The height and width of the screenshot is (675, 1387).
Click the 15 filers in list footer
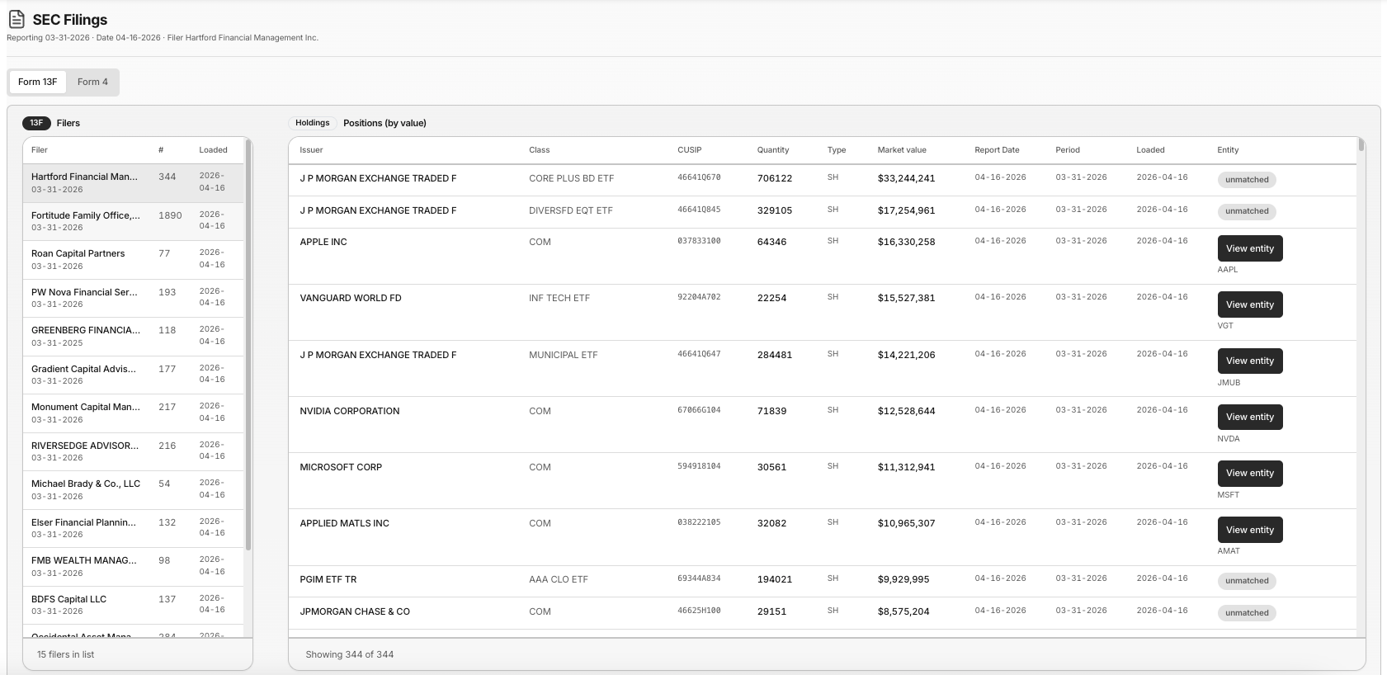(x=65, y=654)
